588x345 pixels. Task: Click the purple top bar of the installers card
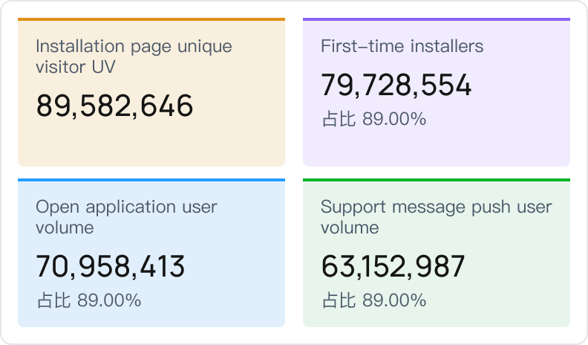[x=437, y=19]
